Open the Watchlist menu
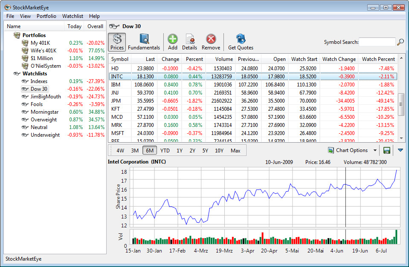The image size is (409, 267). tap(73, 16)
